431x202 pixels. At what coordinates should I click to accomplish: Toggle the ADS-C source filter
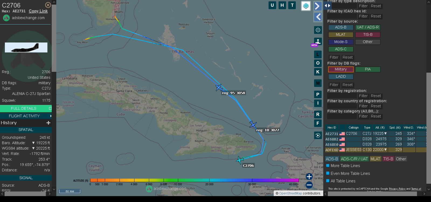click(341, 49)
